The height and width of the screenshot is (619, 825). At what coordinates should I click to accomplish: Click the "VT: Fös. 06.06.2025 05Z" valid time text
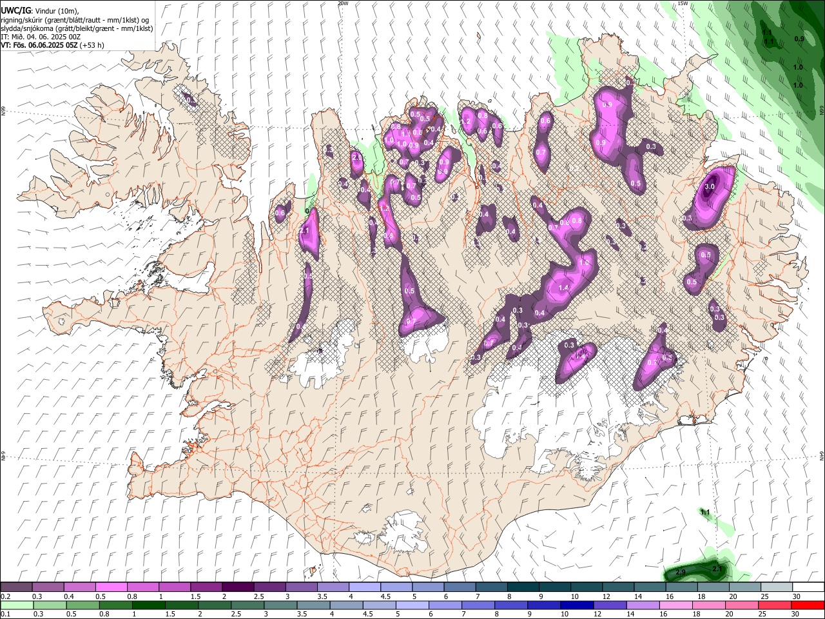click(39, 45)
